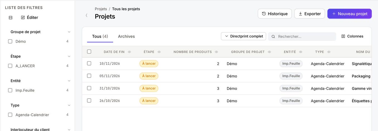Toggle eye icon beside GROUPE DE PROJET
The width and height of the screenshot is (378, 131).
270,52
